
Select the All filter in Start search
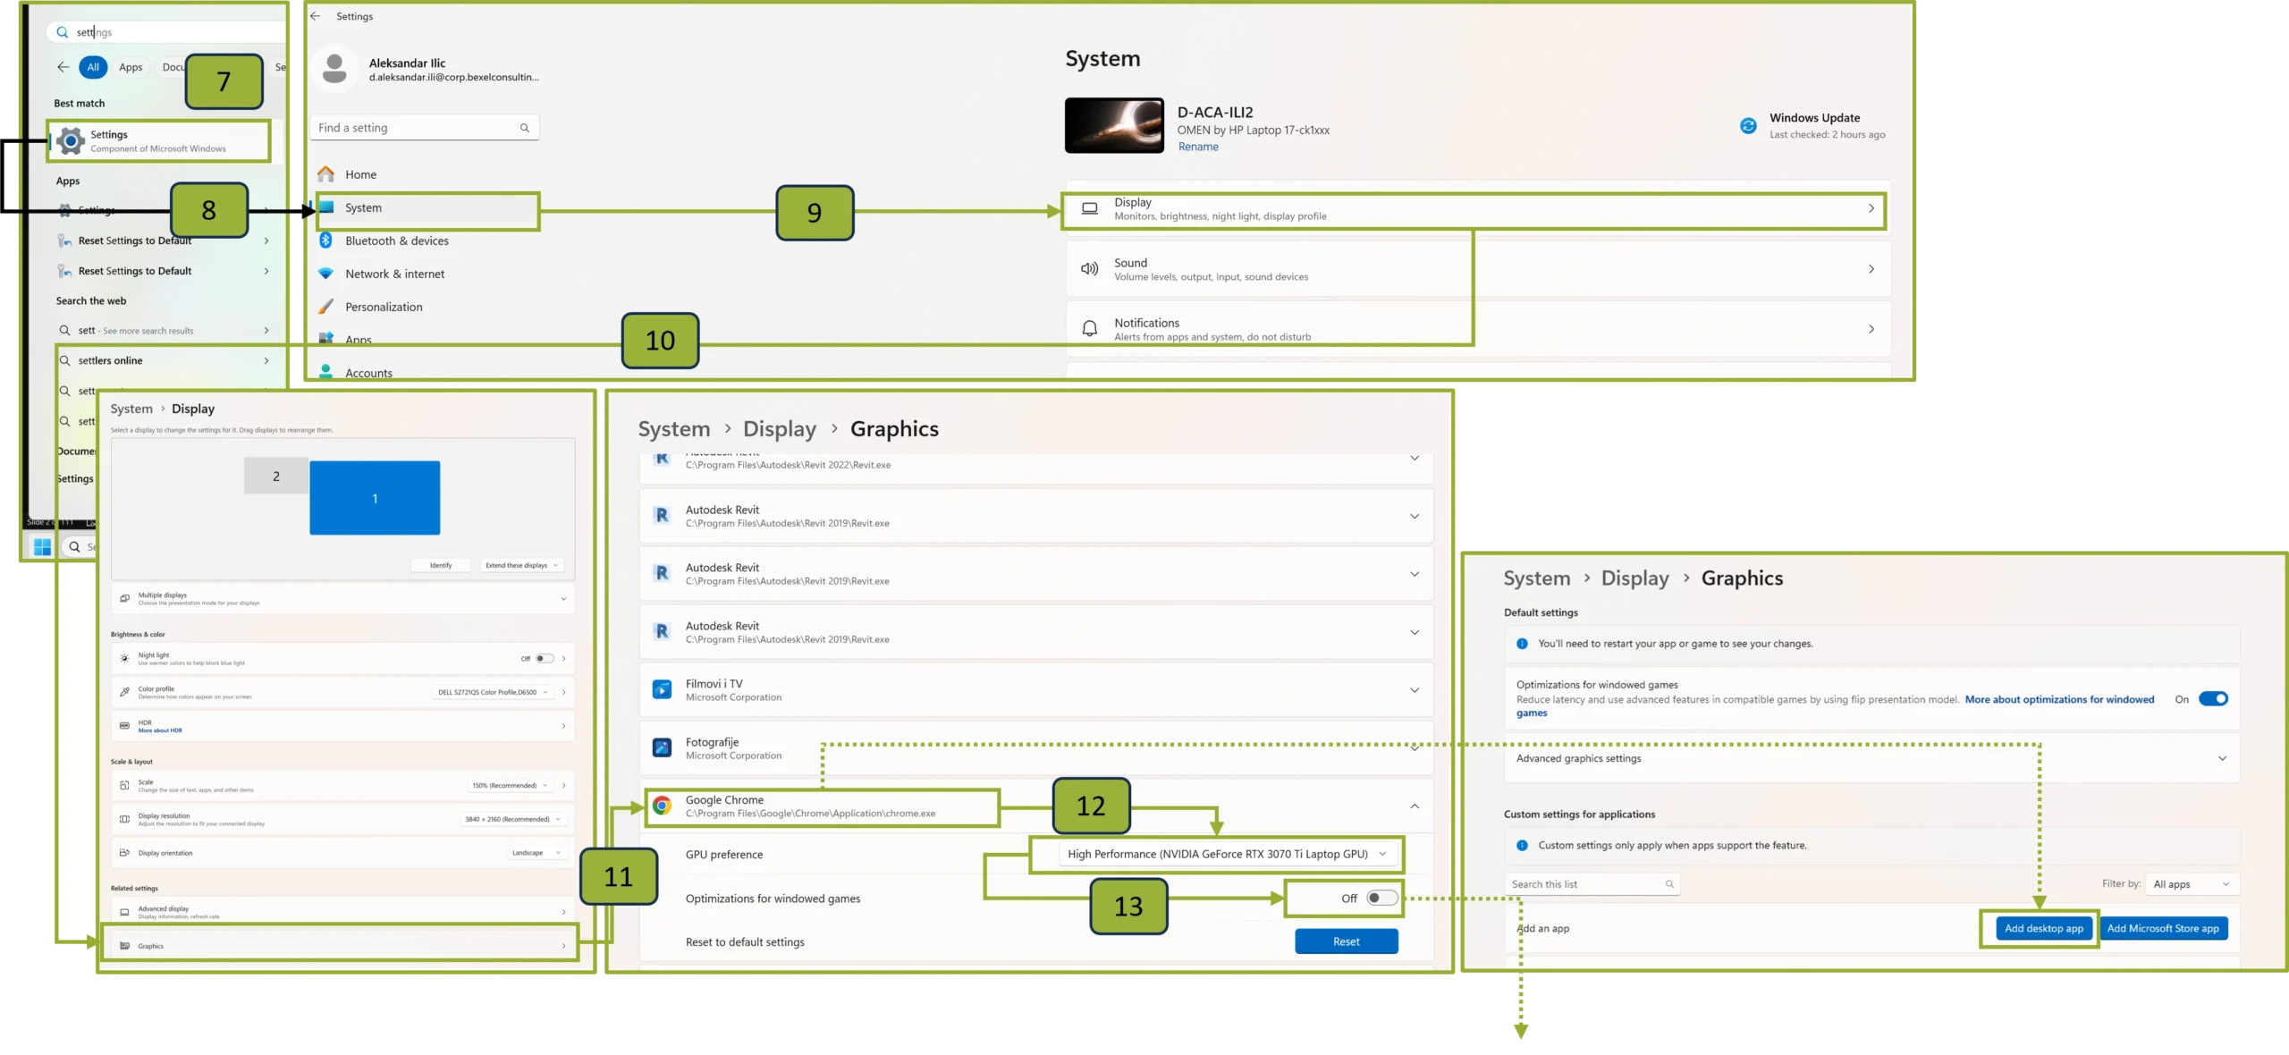click(93, 67)
